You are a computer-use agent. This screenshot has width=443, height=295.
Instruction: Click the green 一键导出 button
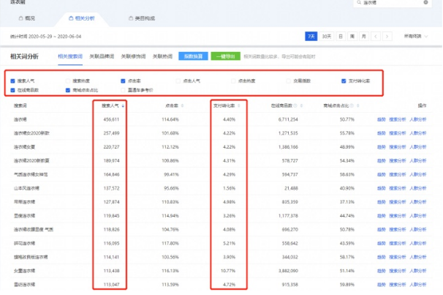pyautogui.click(x=226, y=56)
